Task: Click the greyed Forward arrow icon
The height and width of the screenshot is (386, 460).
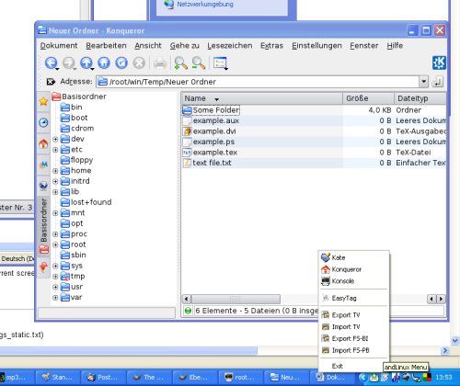Action: [x=69, y=63]
